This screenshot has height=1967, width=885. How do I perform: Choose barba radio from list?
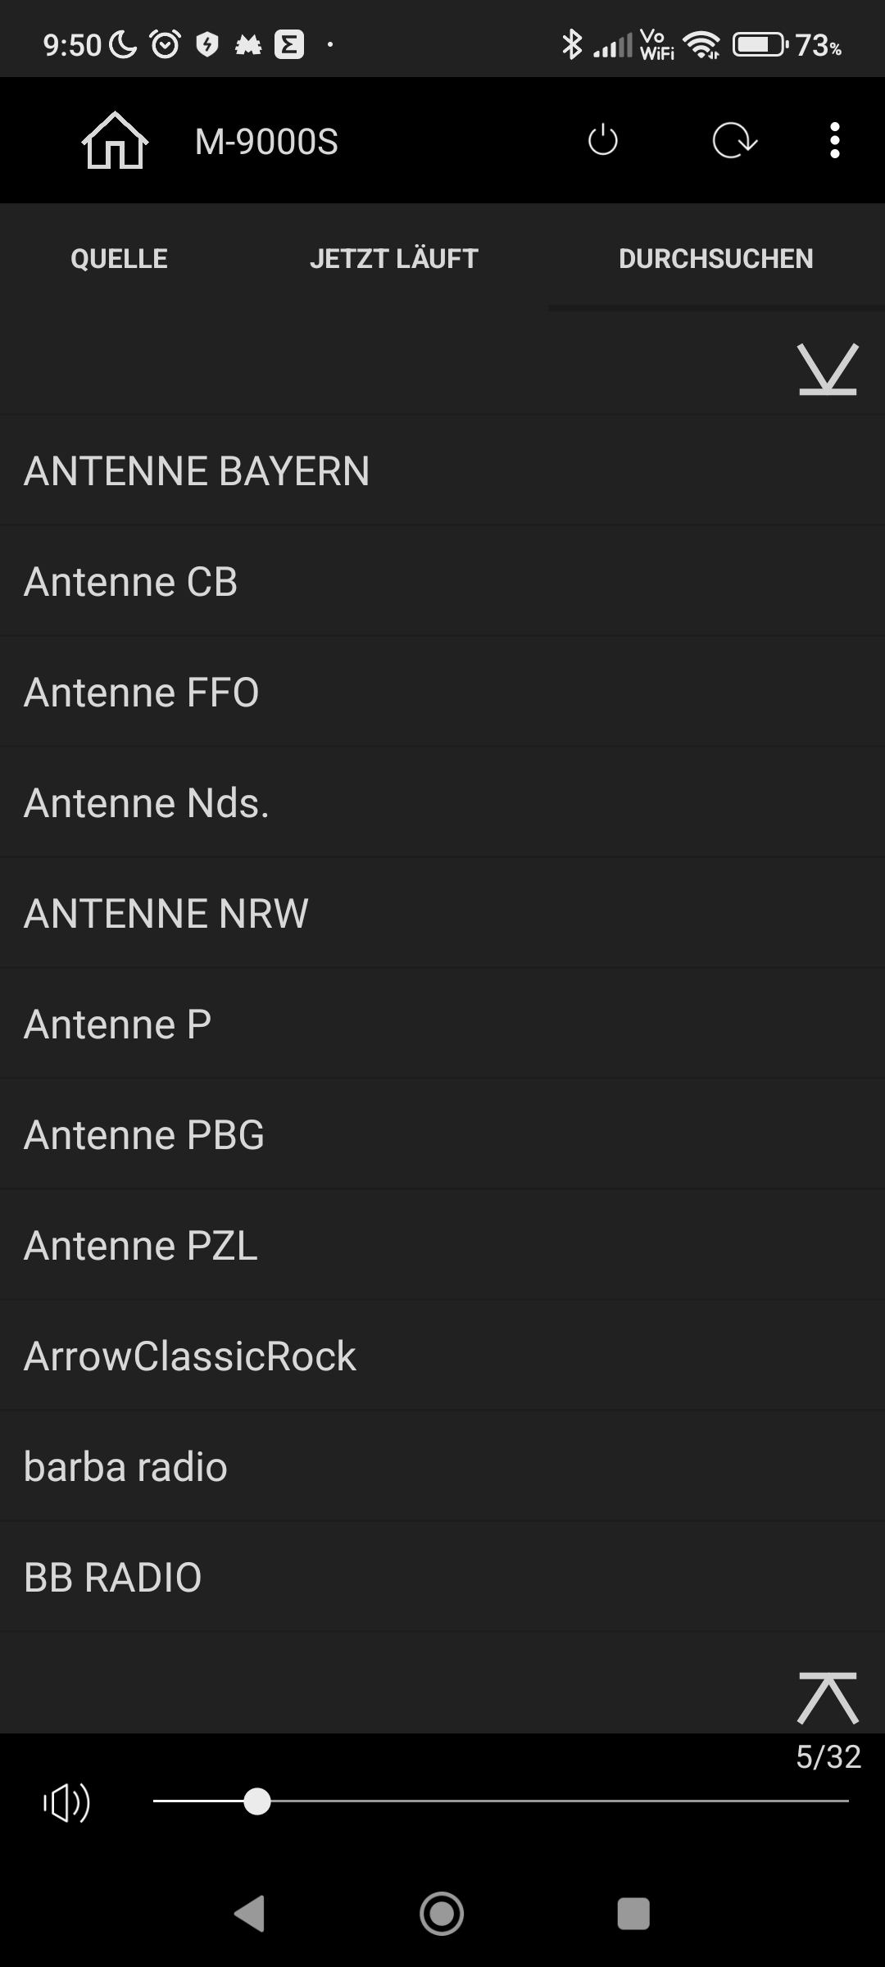coord(125,1467)
